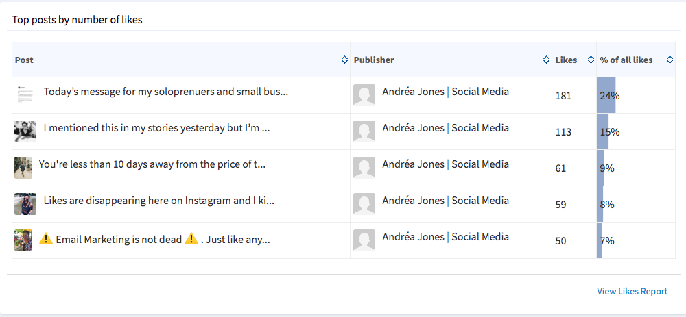Image resolution: width=686 pixels, height=317 pixels.
Task: Click publisher avatar in the 50-likes row
Action: click(x=364, y=240)
